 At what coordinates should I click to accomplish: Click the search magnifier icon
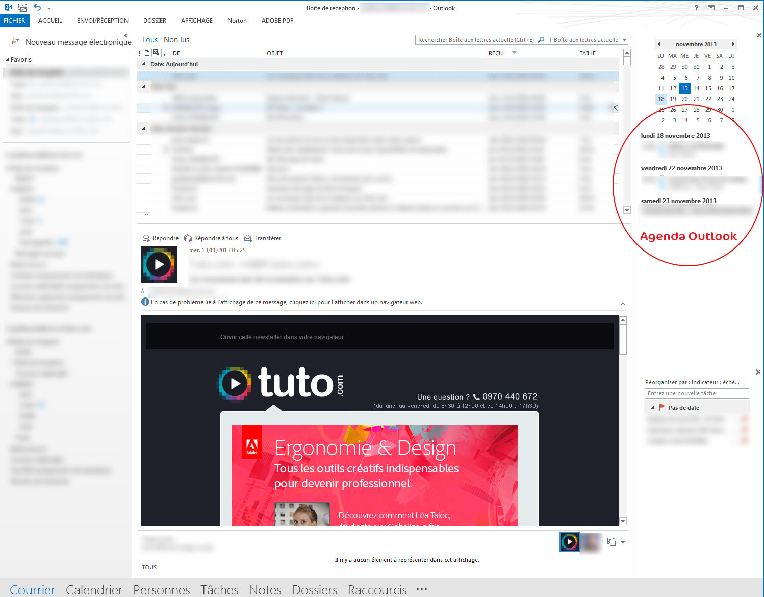click(541, 40)
